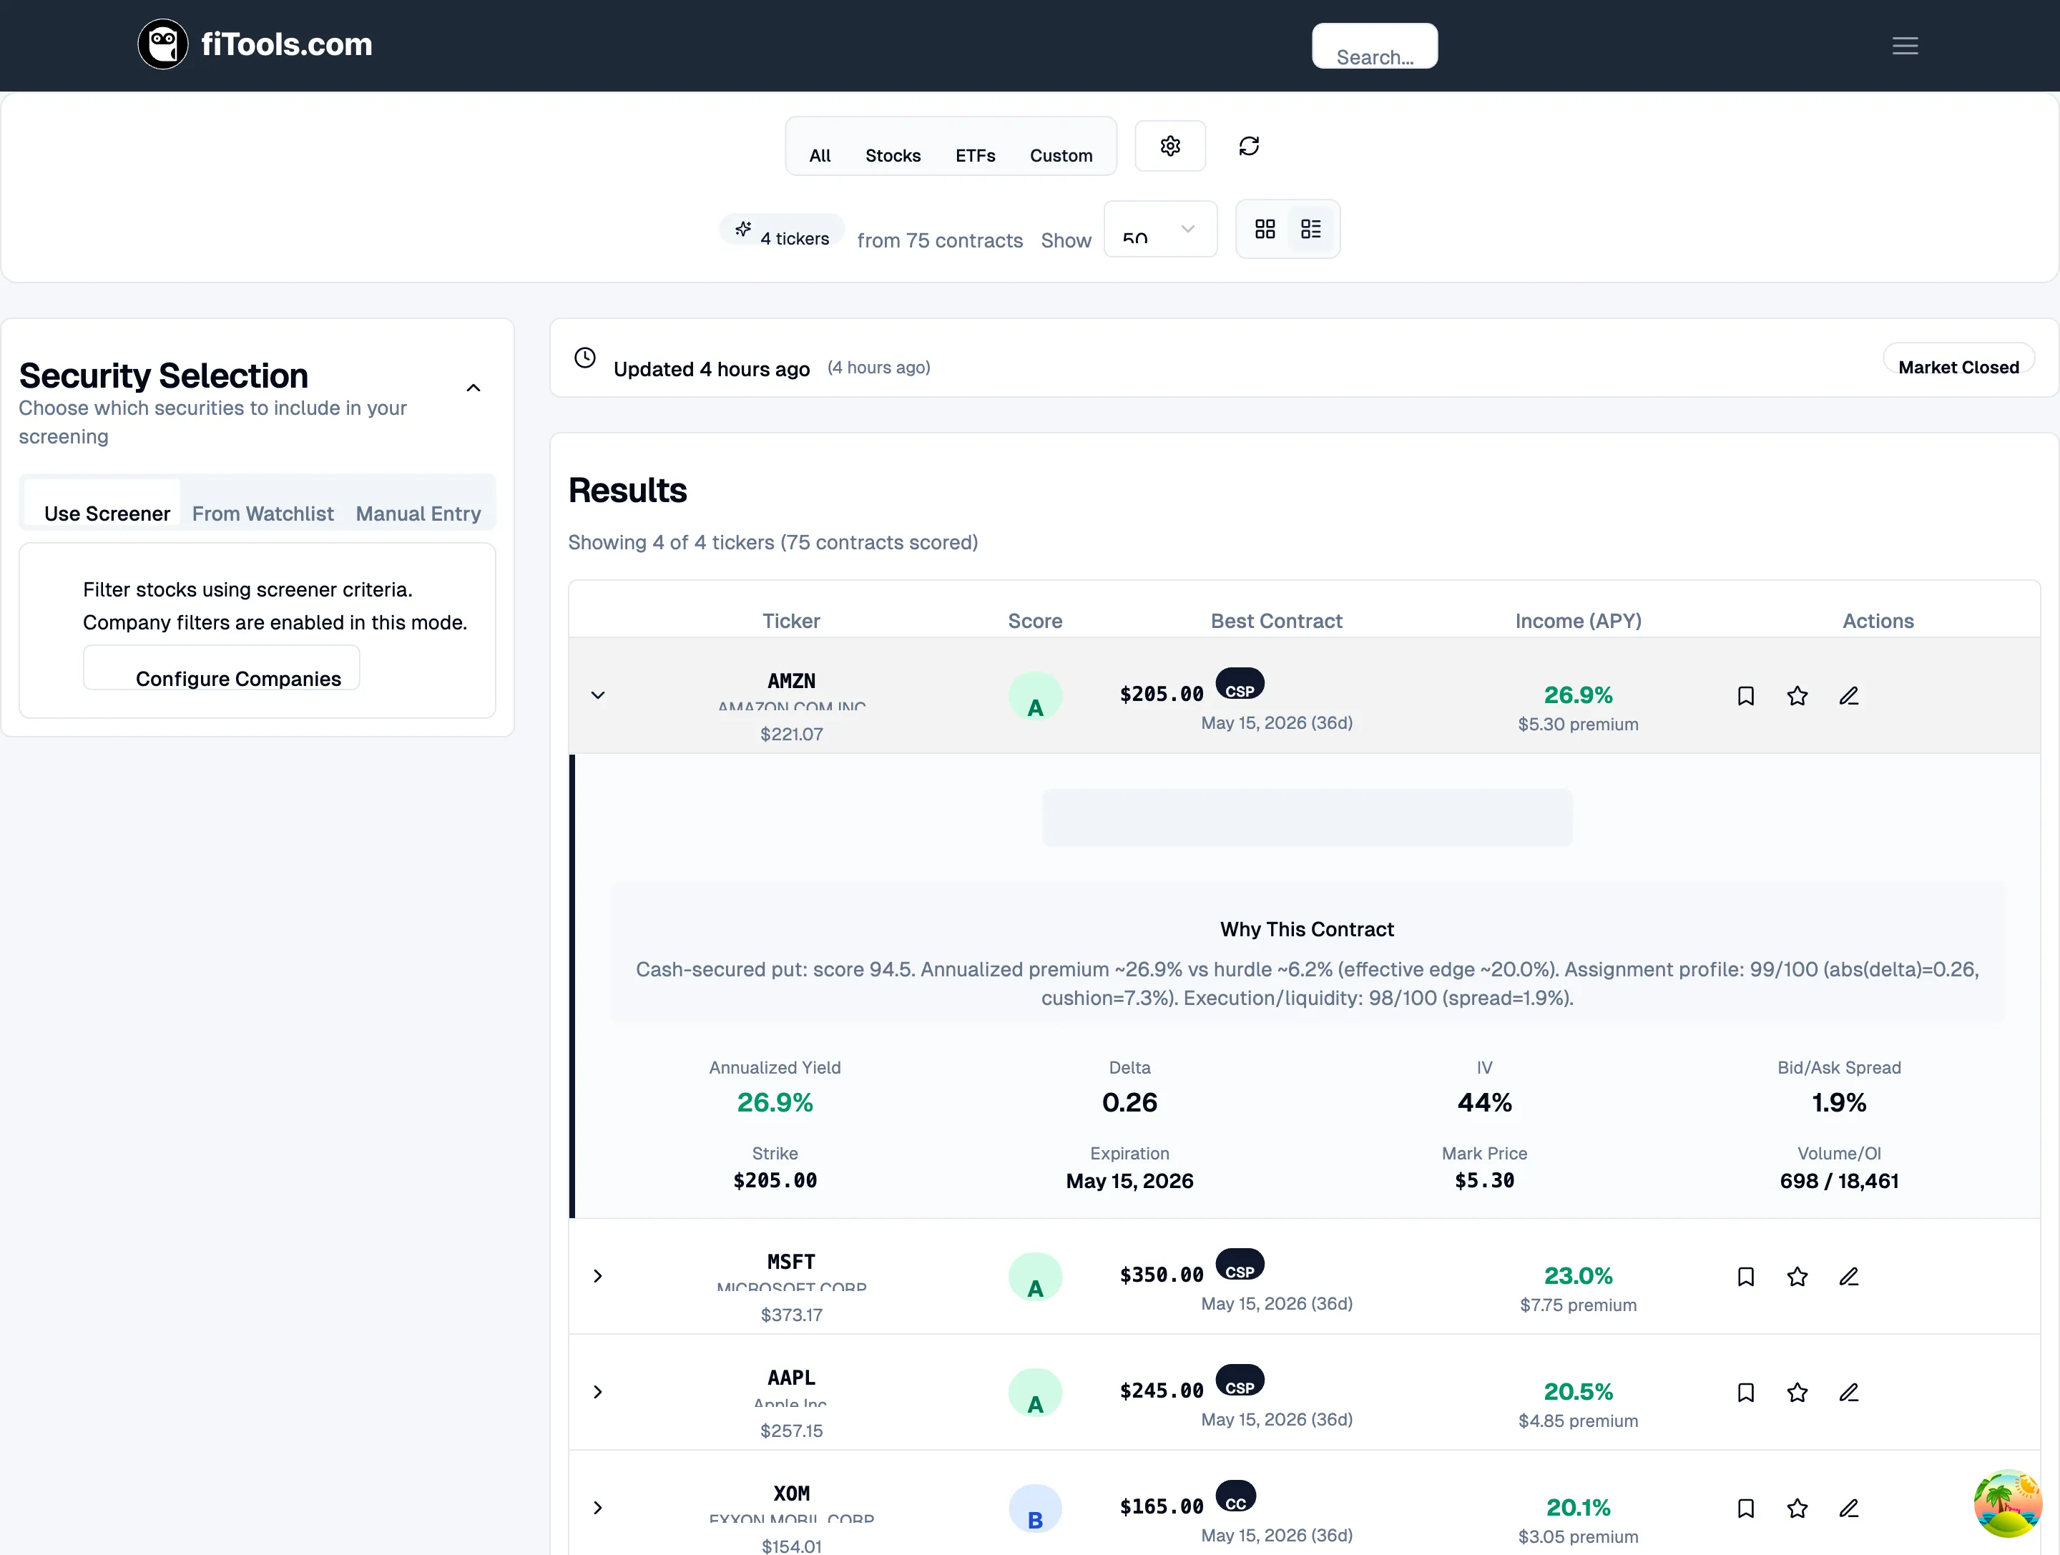
Task: Click the MSFT 23.0% income value
Action: tap(1578, 1277)
